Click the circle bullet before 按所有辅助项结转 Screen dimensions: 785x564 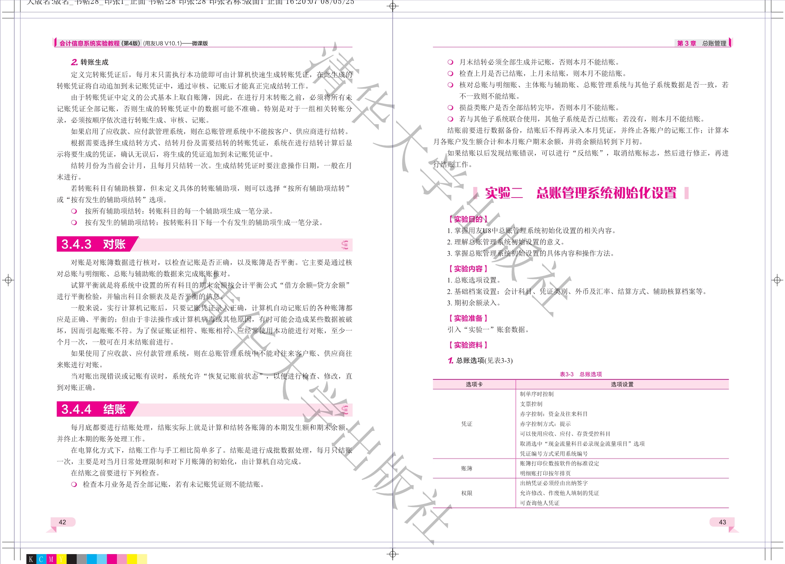tap(74, 211)
